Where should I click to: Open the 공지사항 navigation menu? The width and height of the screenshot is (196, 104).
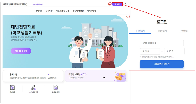pos(49,11)
